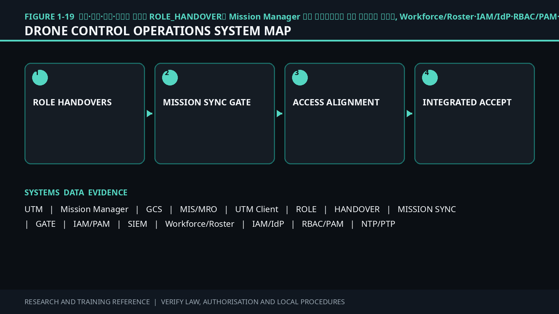Select the INTEGRATED ACCEPT card title

[467, 102]
